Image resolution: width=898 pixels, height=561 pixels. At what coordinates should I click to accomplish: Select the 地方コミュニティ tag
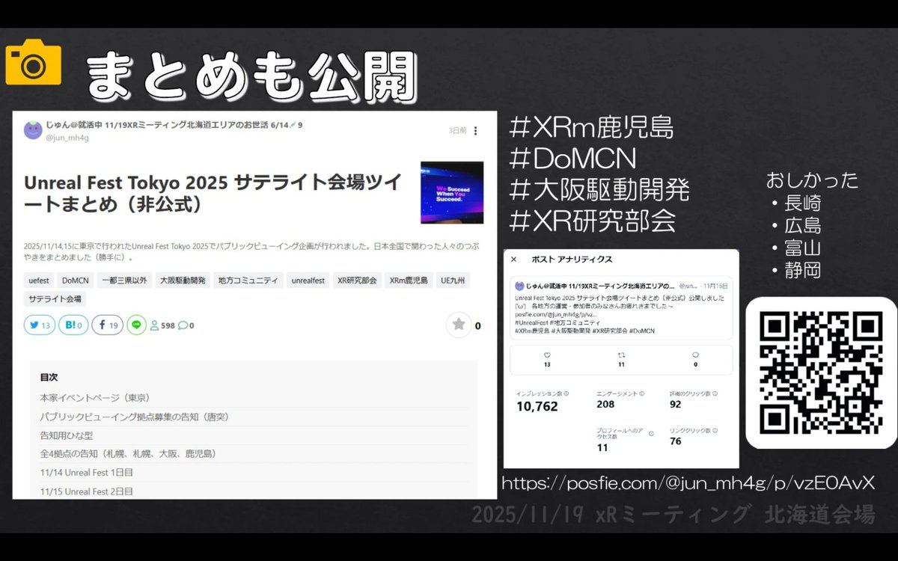click(248, 280)
